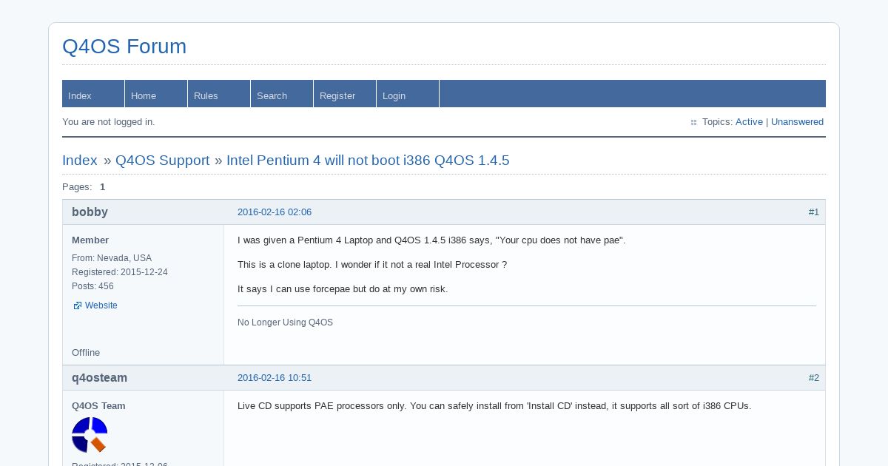Click bobby's 'Offline' status text
This screenshot has width=888, height=466.
[x=86, y=353]
